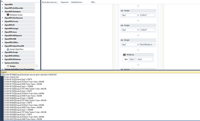
Task: Collapse the OpenRPA.Elis.Rossum category arrow
Action: click(2, 18)
